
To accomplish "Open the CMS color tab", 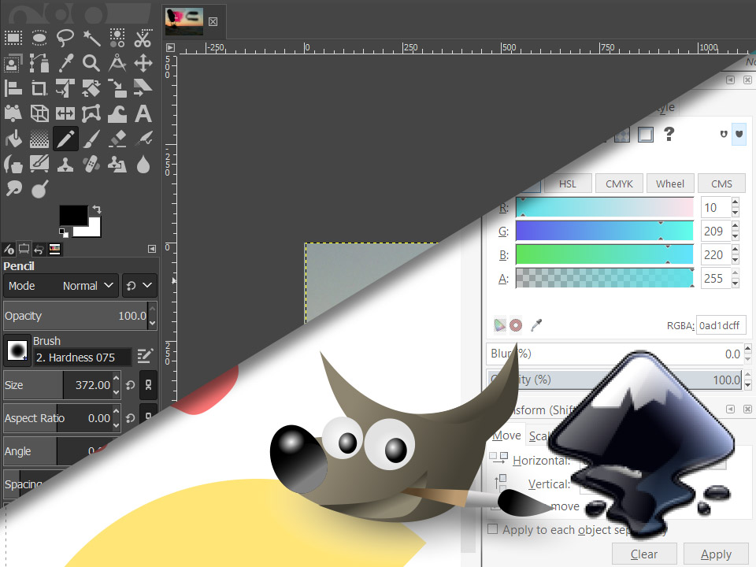I will pos(721,183).
